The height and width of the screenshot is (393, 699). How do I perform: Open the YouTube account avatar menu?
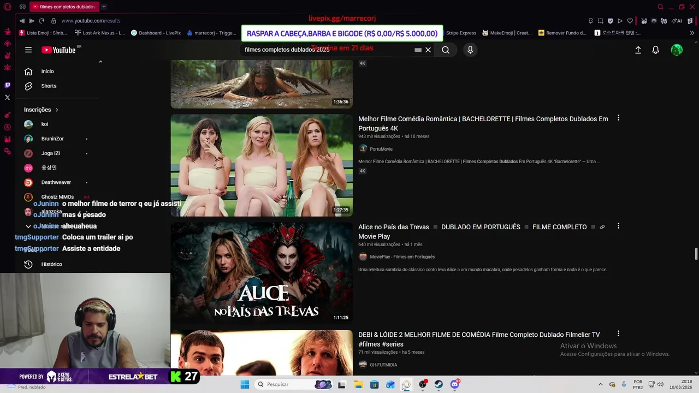[x=677, y=50]
